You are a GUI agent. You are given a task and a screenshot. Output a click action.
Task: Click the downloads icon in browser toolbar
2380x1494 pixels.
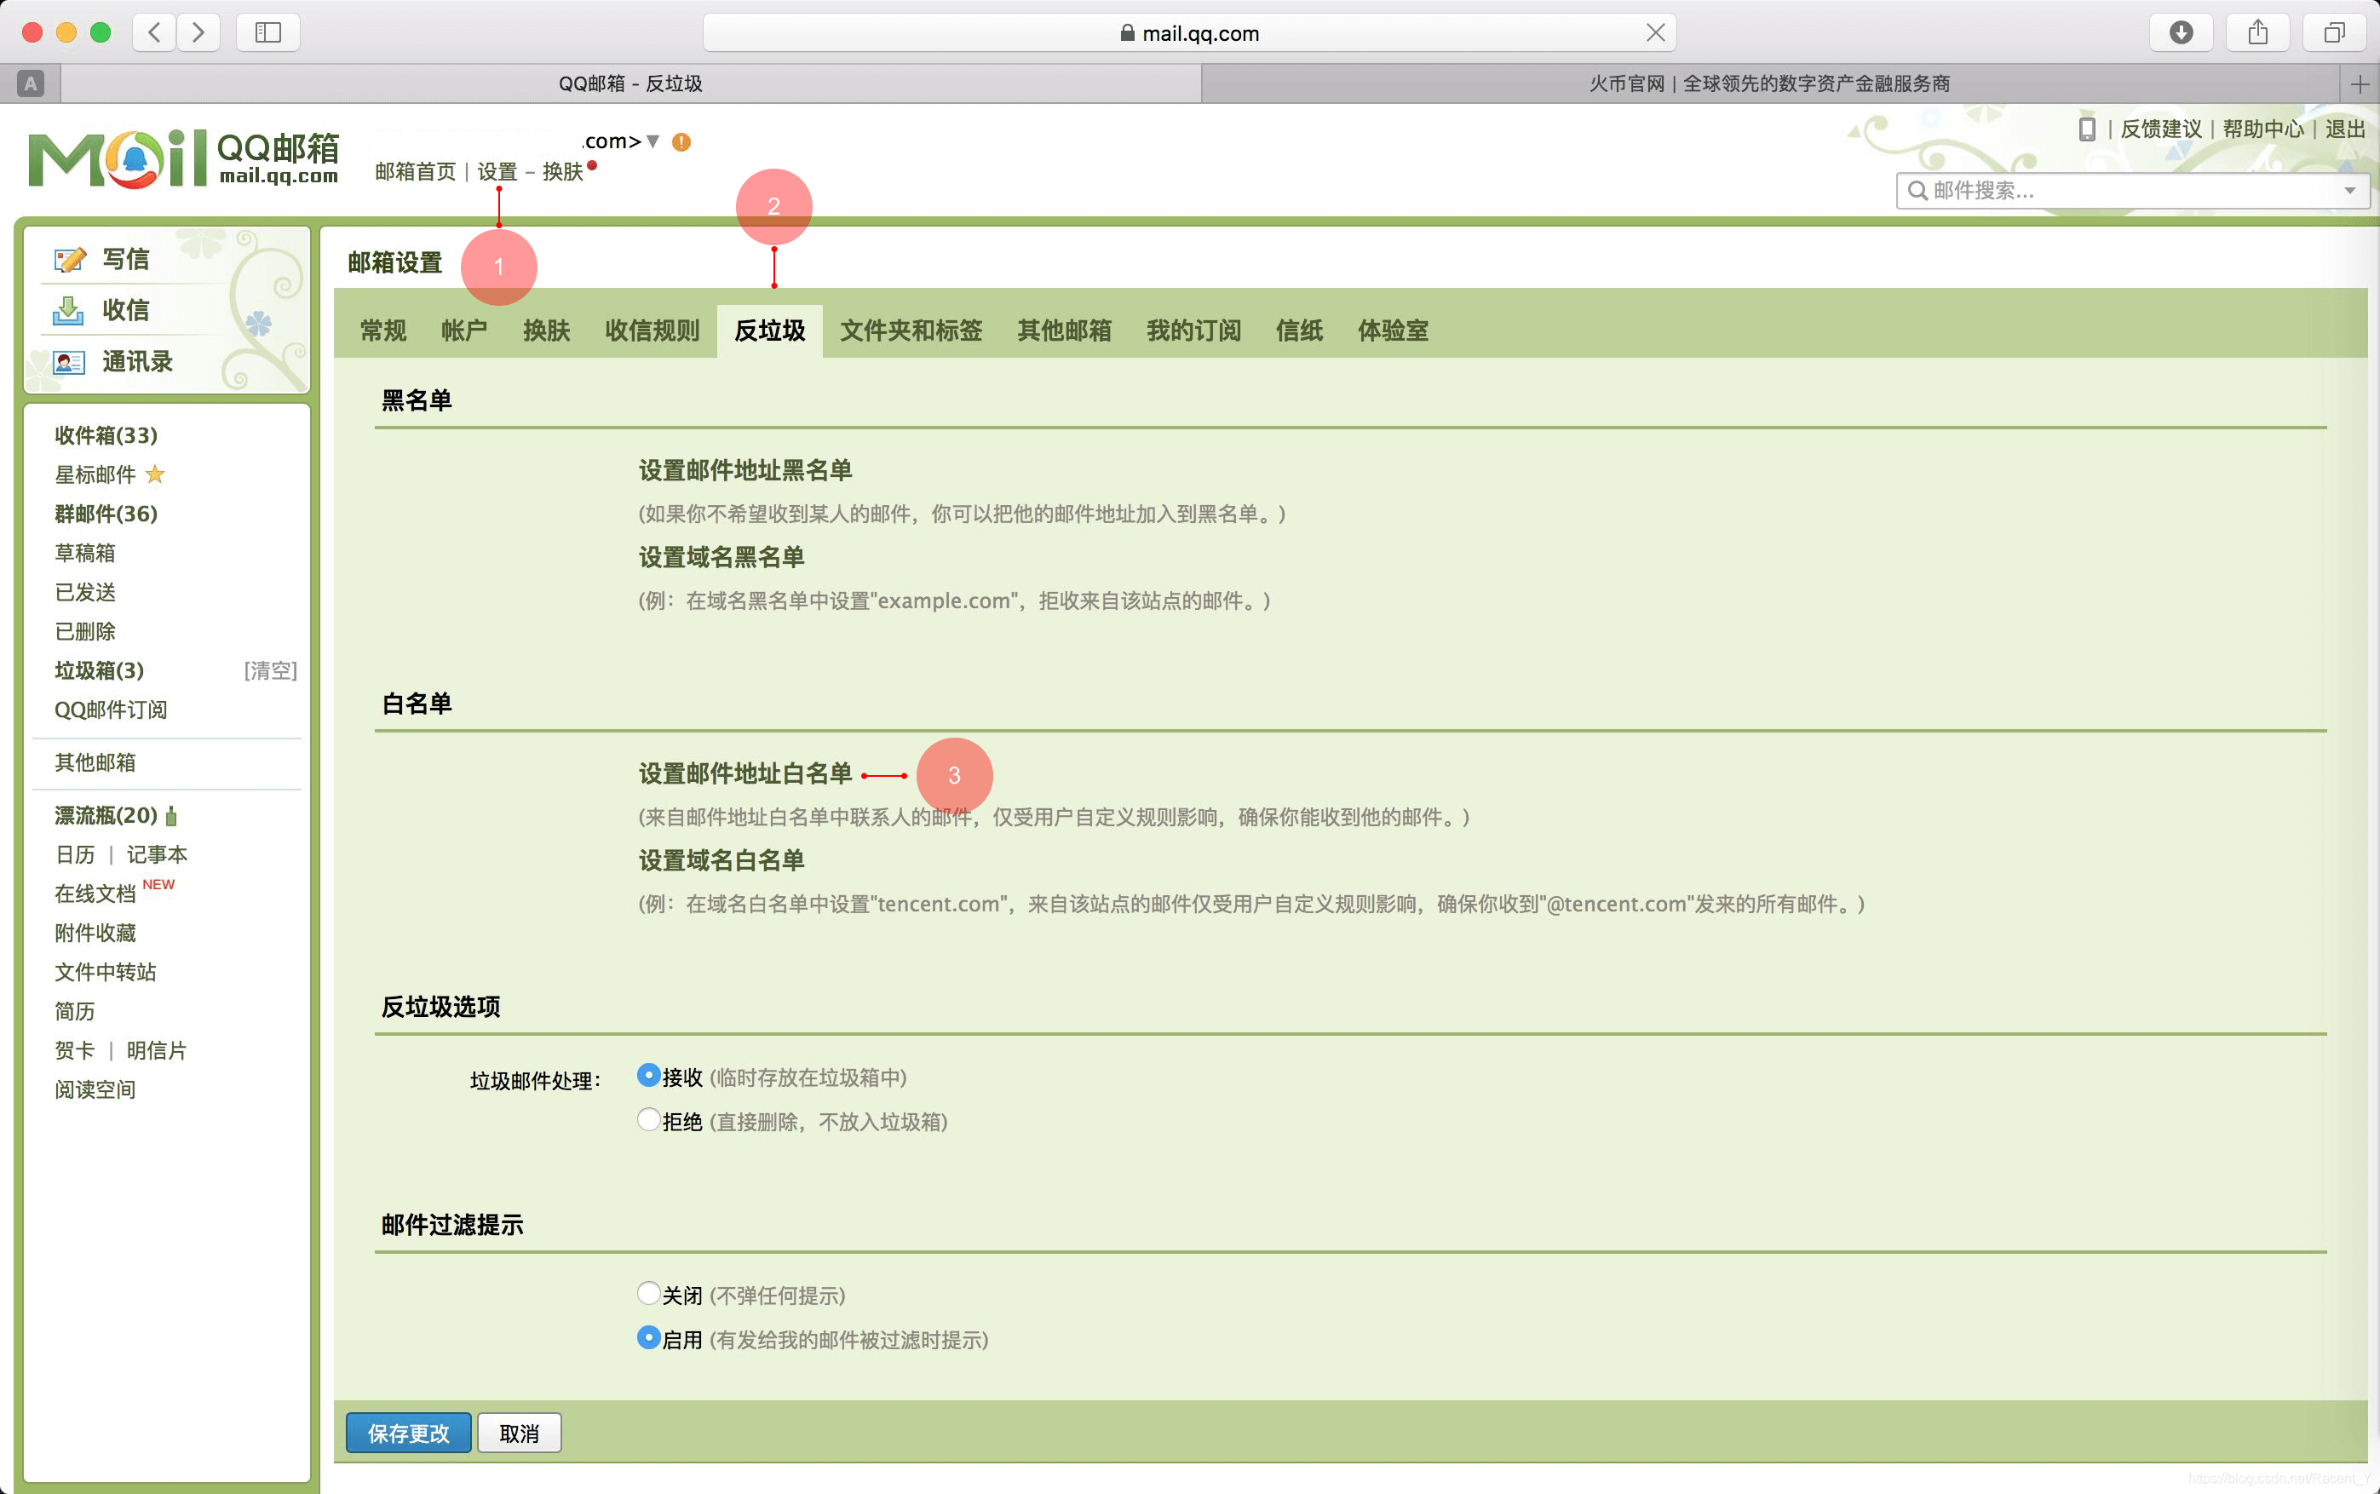pyautogui.click(x=2181, y=32)
